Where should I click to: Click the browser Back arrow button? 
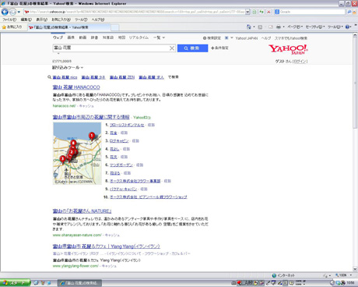pos(5,12)
